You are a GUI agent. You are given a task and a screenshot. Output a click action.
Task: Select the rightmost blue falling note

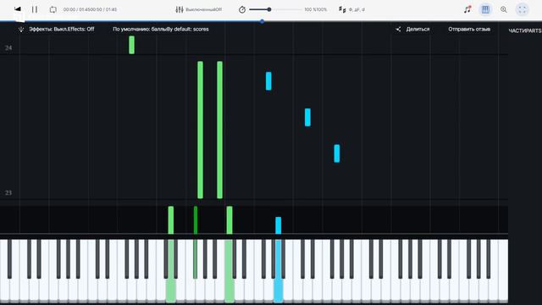tap(337, 153)
